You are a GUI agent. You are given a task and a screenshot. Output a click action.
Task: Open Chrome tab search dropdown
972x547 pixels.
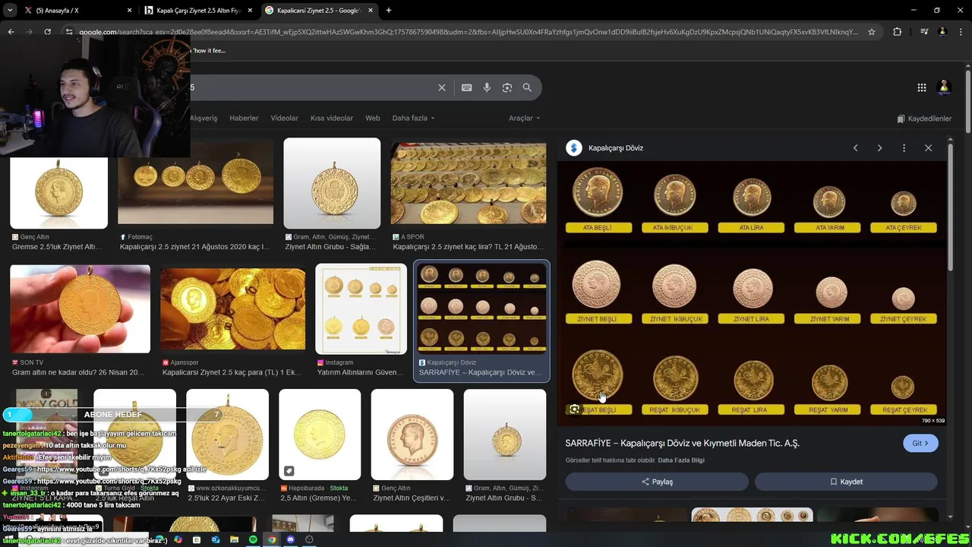click(x=10, y=11)
